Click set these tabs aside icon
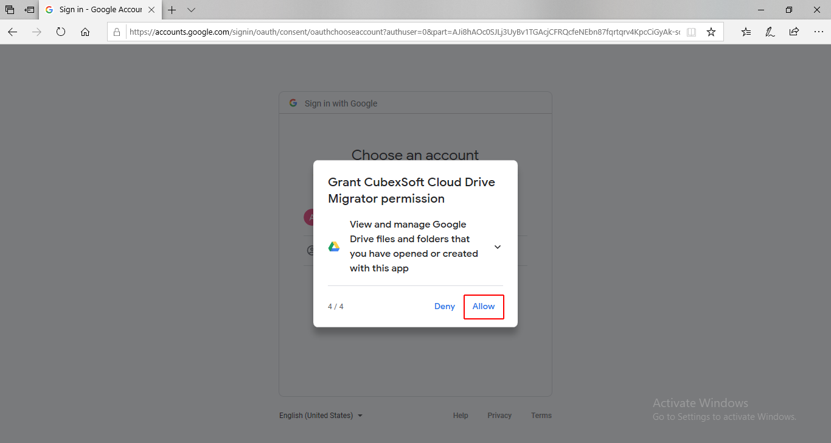 click(x=29, y=10)
